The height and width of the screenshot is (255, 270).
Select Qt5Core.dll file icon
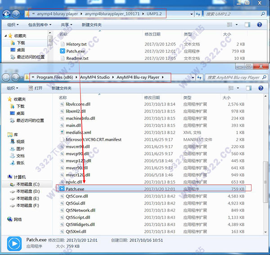[x=62, y=196]
